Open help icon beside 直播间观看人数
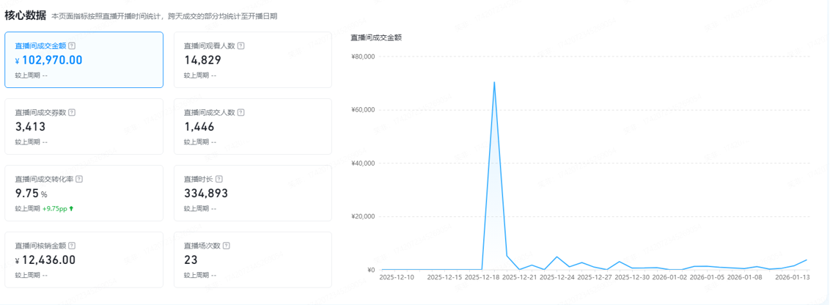Screen dimensions: 830x305 click(240, 46)
